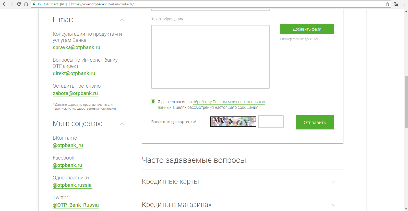The width and height of the screenshot is (408, 211).
Task: Open spravka@otpbank.ru email link
Action: 76,48
